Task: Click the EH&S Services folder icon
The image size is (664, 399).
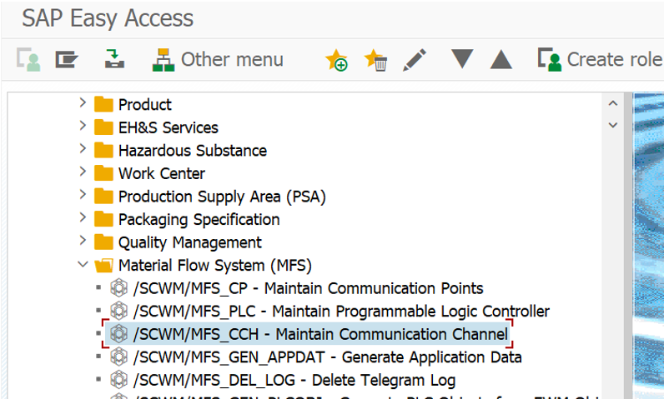Action: tap(103, 127)
